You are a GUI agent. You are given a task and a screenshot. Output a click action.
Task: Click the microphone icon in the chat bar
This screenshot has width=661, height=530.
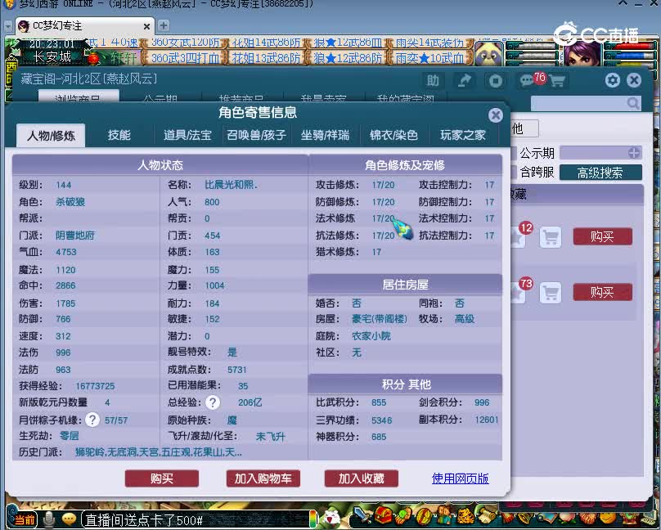[49, 520]
